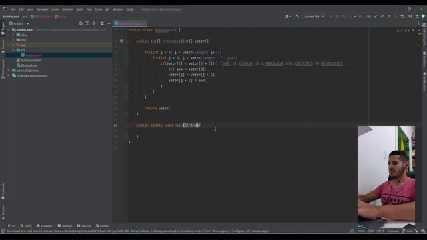Open the View menu
This screenshot has height=240, width=427.
click(30, 9)
